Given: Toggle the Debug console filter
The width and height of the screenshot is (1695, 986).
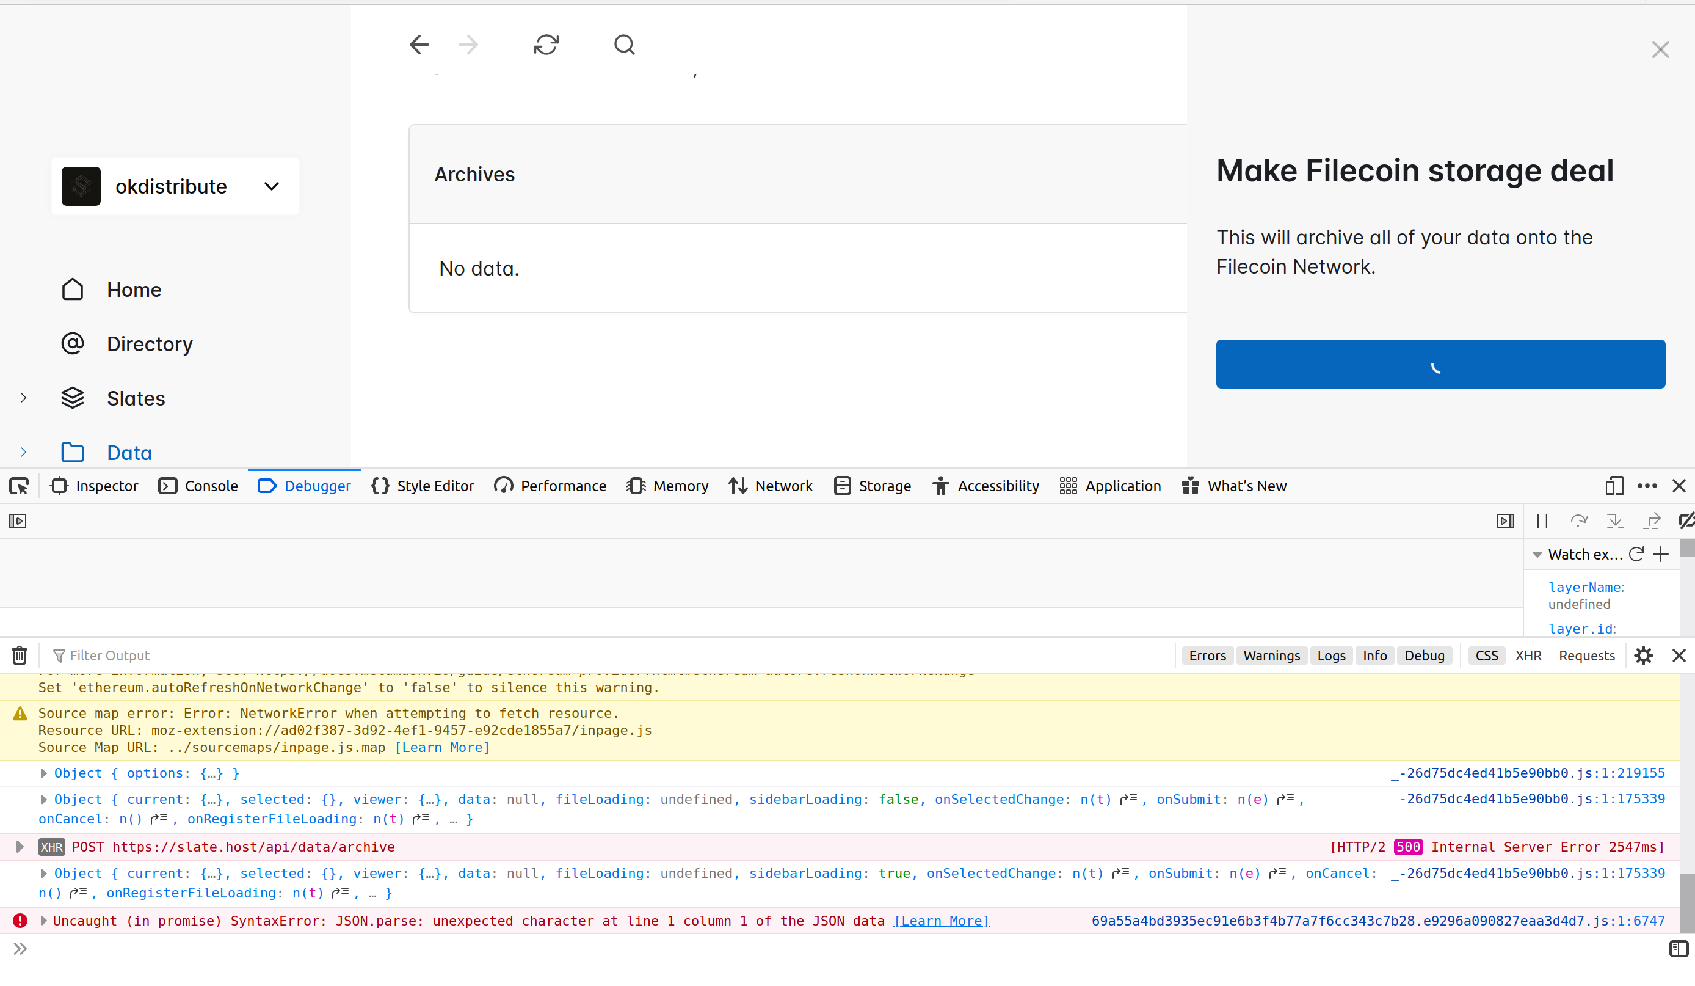Looking at the screenshot, I should [1424, 656].
